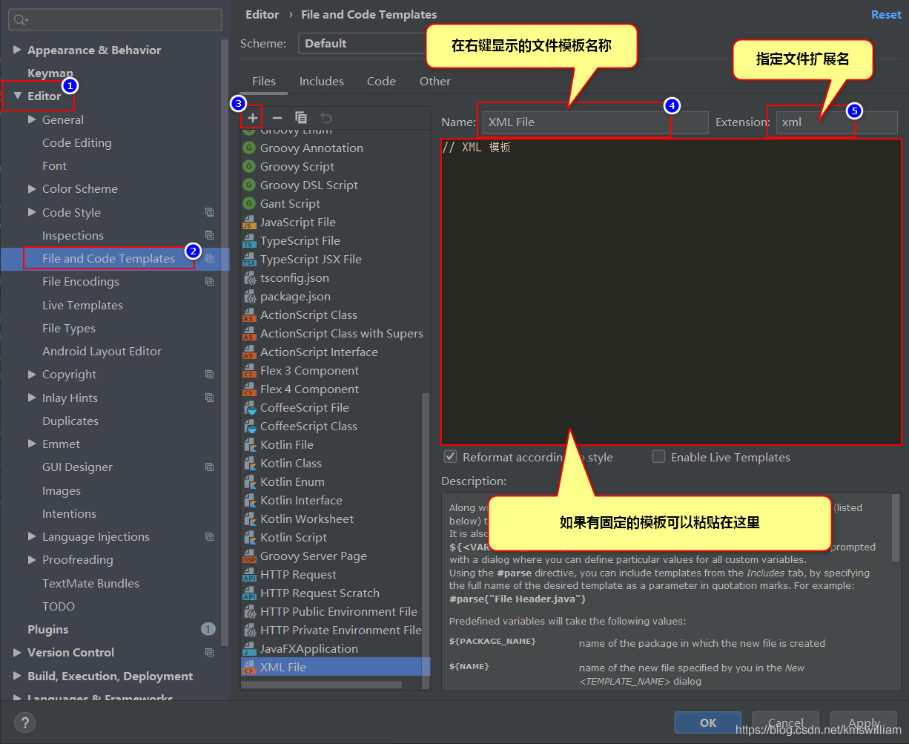Select Groovy Script template icon
909x744 pixels.
click(249, 166)
